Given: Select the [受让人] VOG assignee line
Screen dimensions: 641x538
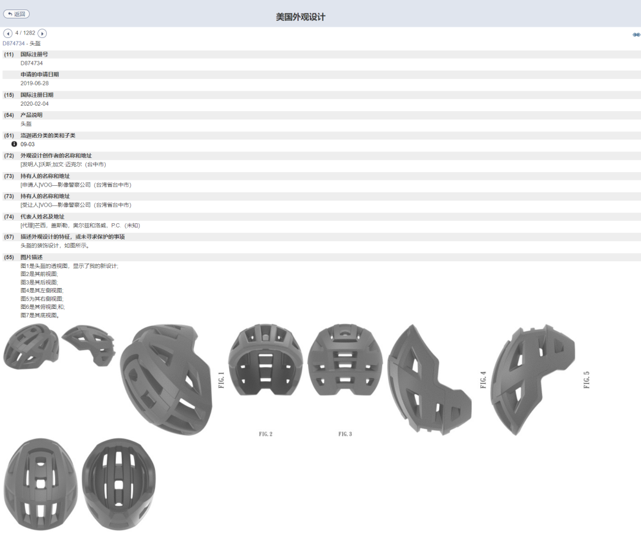Looking at the screenshot, I should pyautogui.click(x=76, y=205).
